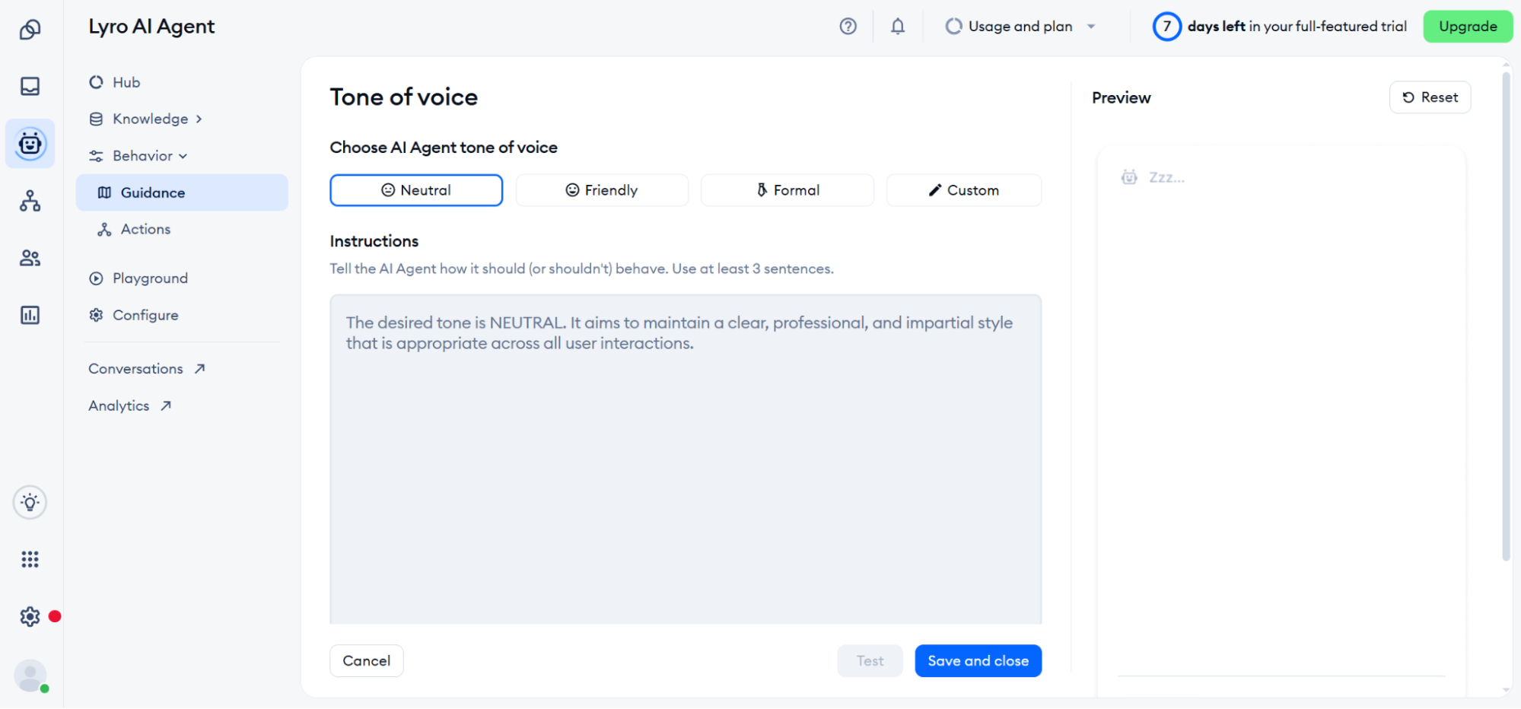The width and height of the screenshot is (1521, 709).
Task: Choose the Custom tone of voice
Action: pos(963,190)
